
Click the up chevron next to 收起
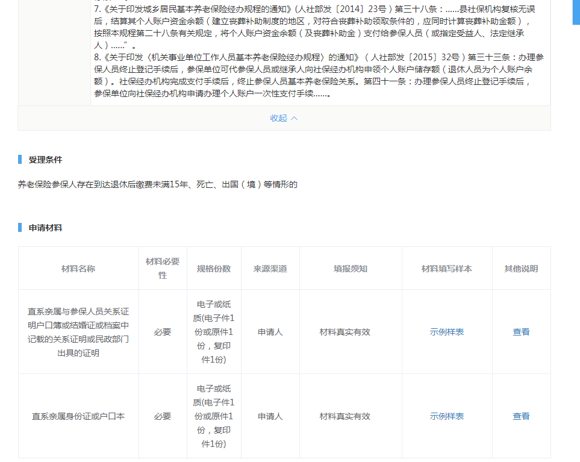click(295, 118)
